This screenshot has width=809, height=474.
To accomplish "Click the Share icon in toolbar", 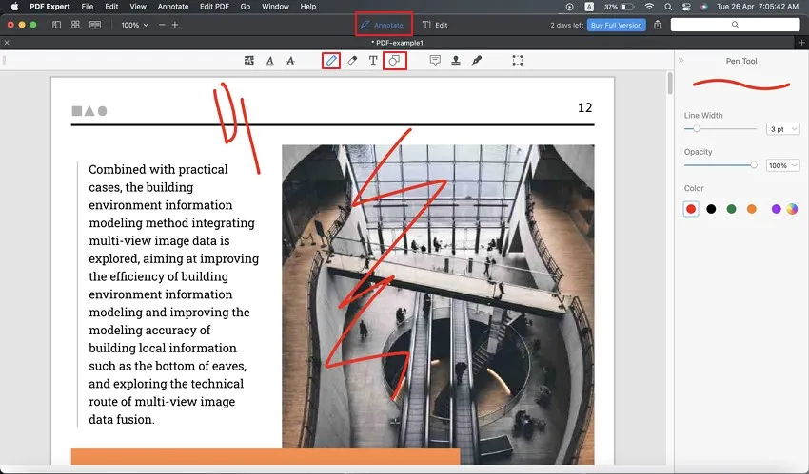I will tap(657, 25).
